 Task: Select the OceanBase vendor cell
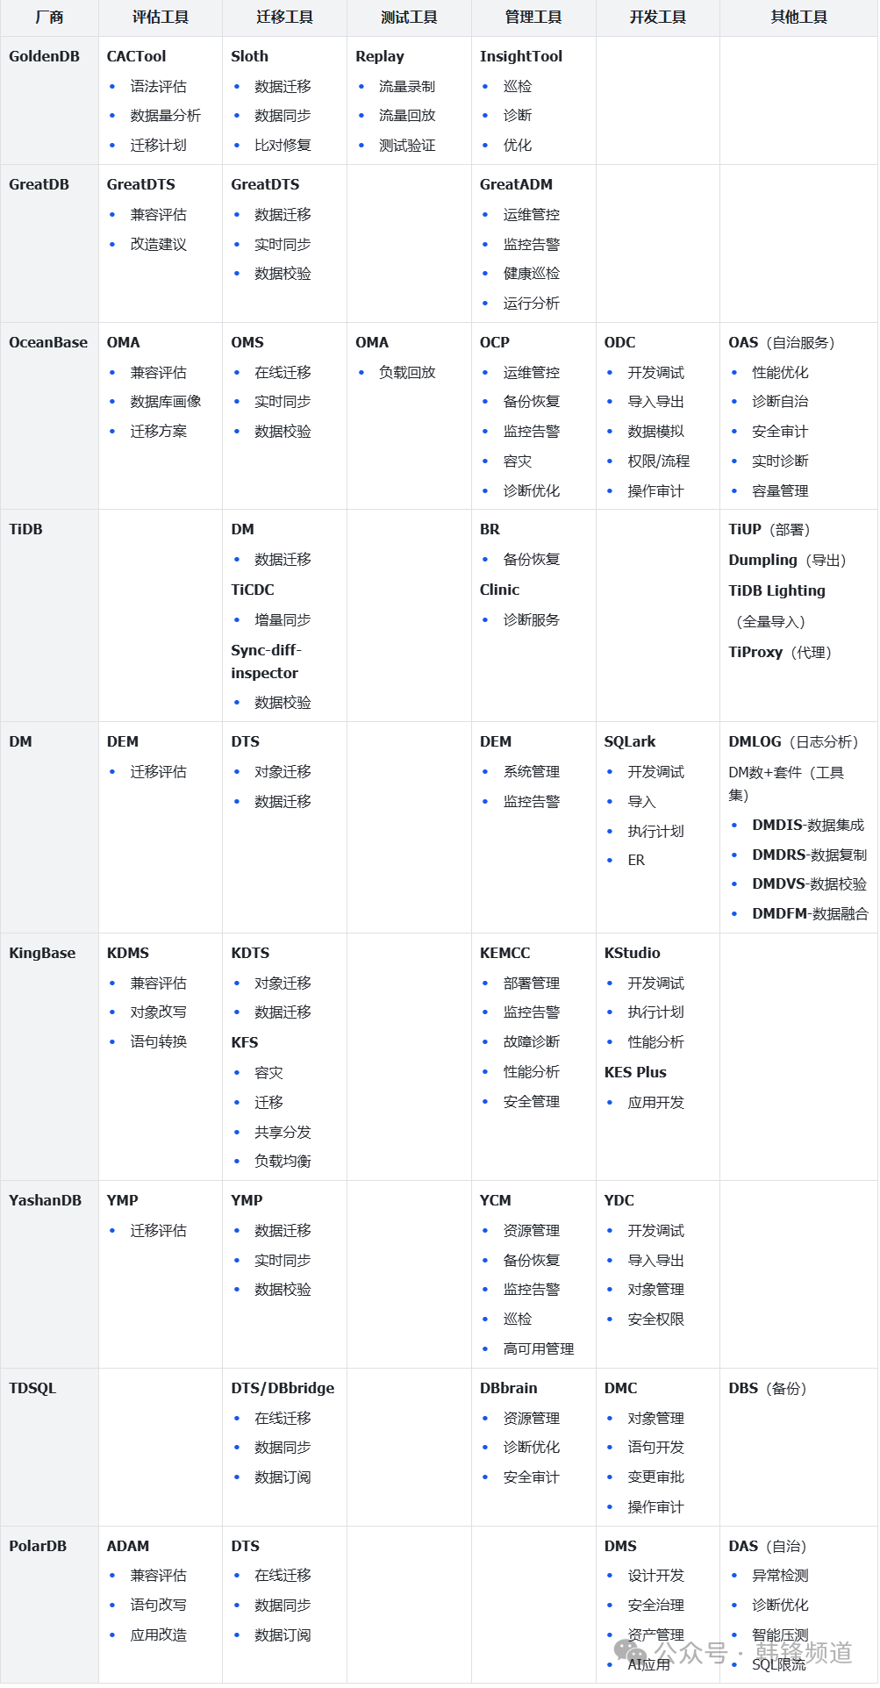(x=49, y=416)
